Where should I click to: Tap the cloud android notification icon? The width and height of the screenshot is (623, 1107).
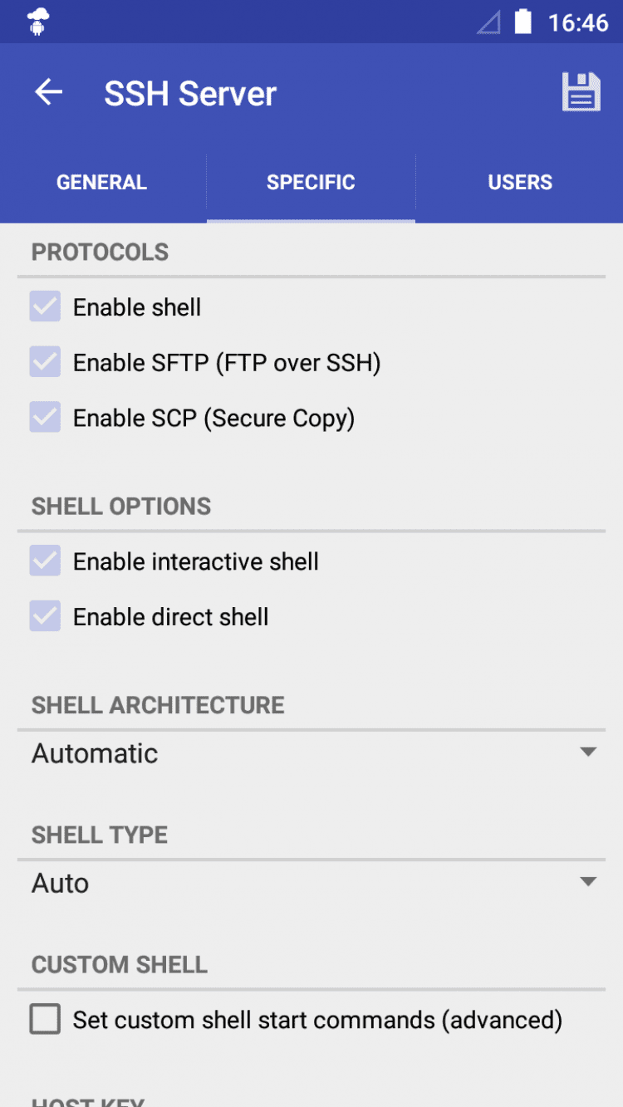tap(38, 22)
